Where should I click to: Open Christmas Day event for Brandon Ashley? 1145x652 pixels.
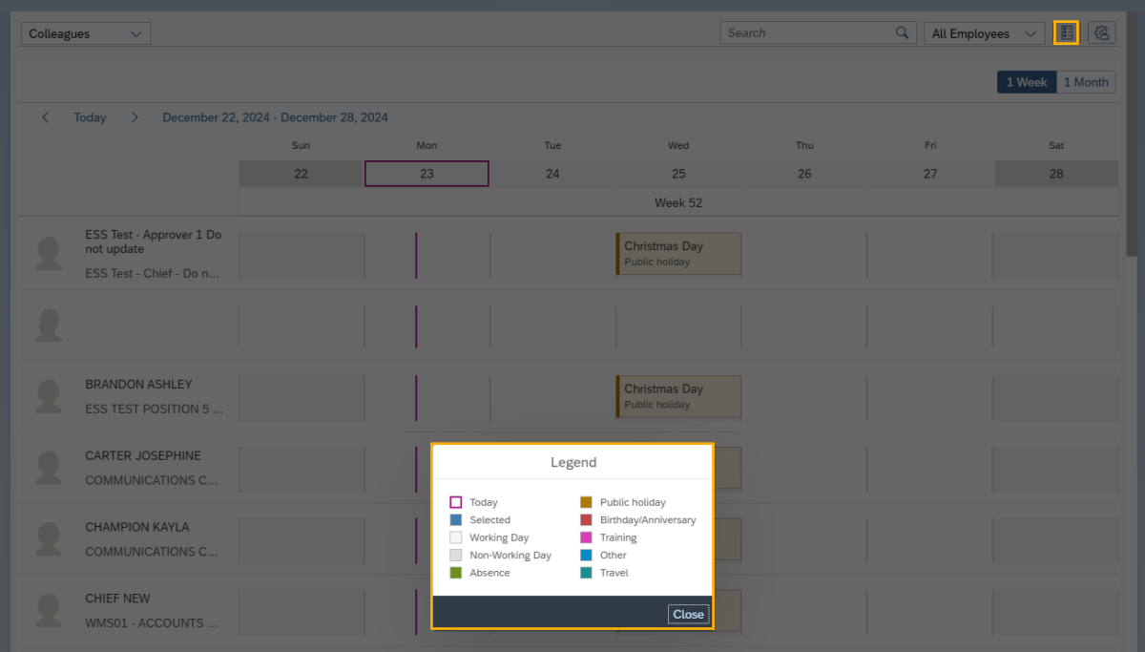[x=678, y=396]
